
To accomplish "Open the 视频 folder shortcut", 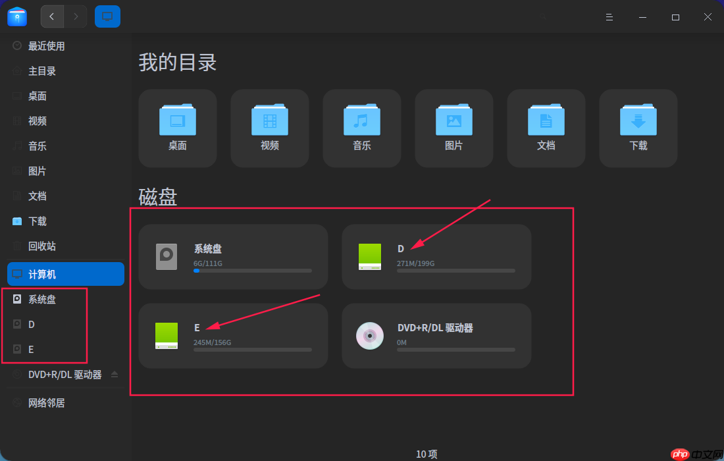I will pyautogui.click(x=269, y=125).
